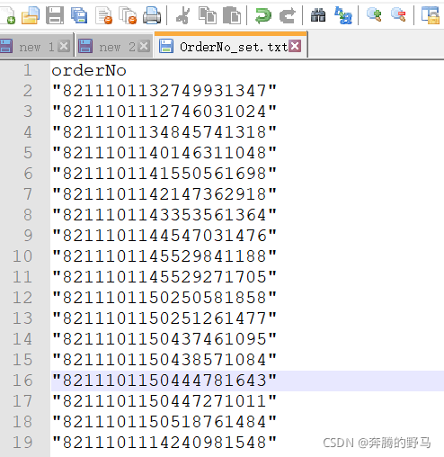Click the highlighted value "821110115044478​1643"
Screen dimensions: 444x457
point(164,381)
